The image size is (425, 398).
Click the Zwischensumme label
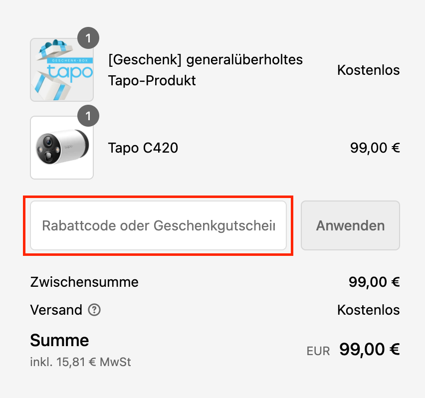pyautogui.click(x=84, y=282)
